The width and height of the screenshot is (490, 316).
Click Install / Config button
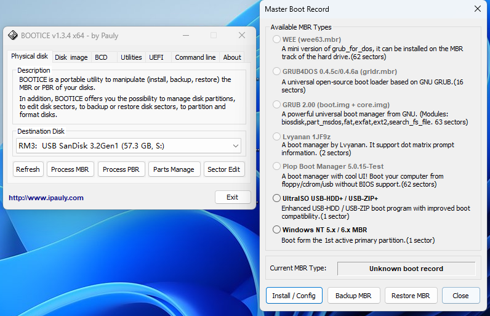pos(294,296)
